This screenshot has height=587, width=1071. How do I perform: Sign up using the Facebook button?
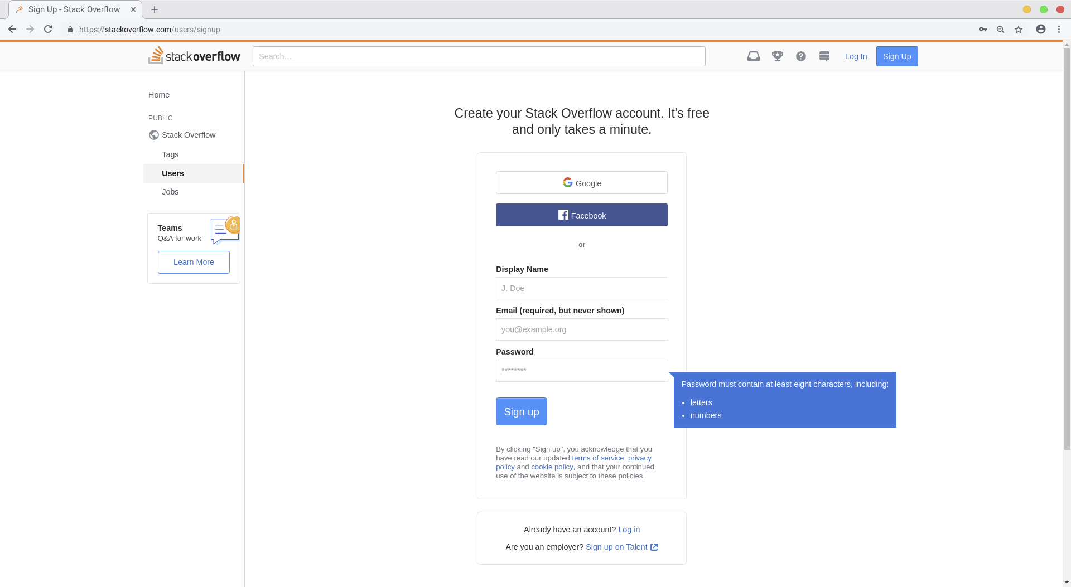coord(582,215)
